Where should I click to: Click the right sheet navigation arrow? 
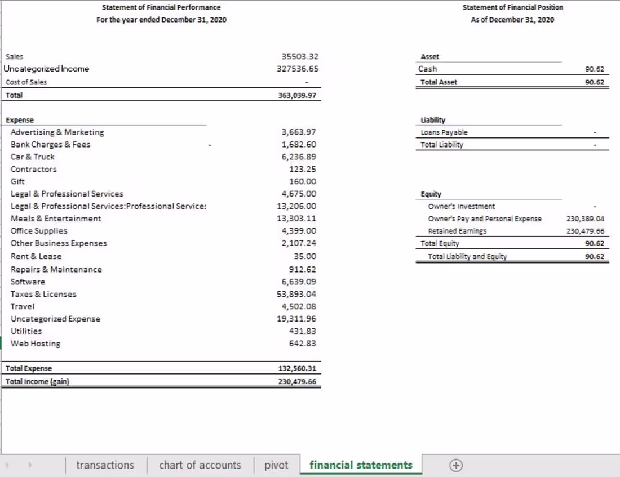point(29,465)
